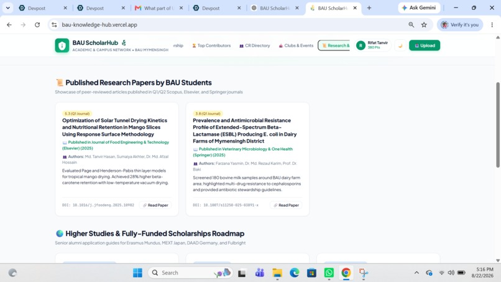Image resolution: width=501 pixels, height=282 pixels.
Task: Switch to the inactive BAU ScholarHub tab
Action: (275, 8)
